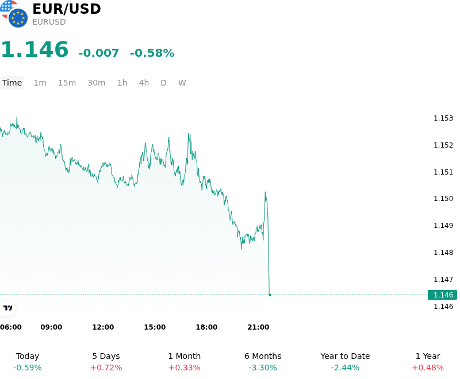Click the green 1.146 current price label
Screen dimensions: 460x379
coord(442,295)
